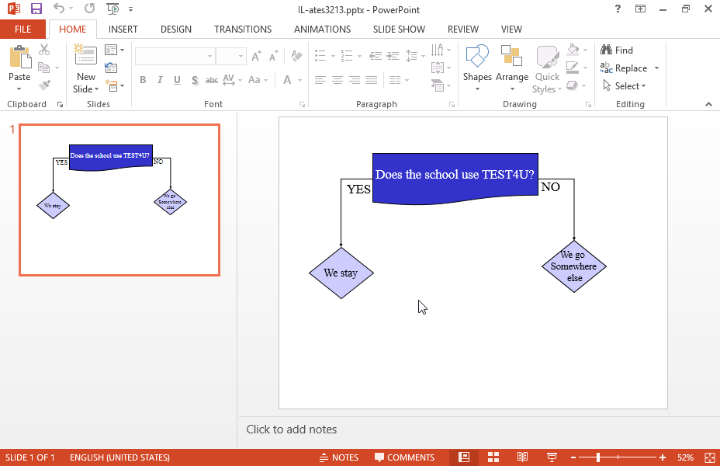Justify the text
Screen dimensions: 720x466
click(x=372, y=80)
